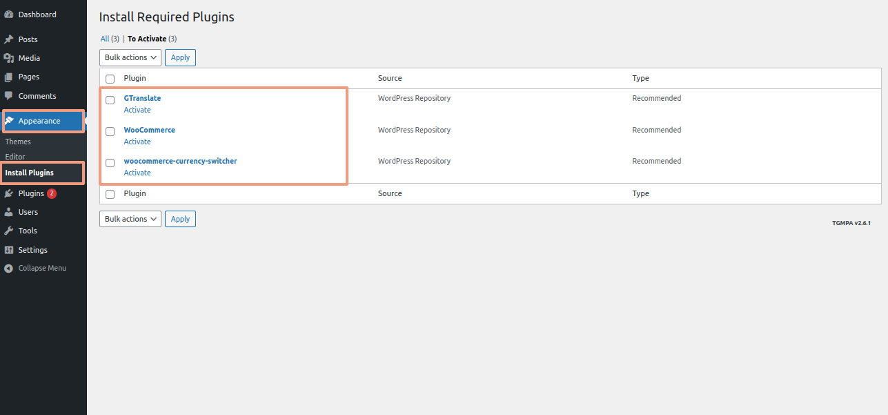This screenshot has height=415, width=888.
Task: Click Recommended in the GTranslate row
Action: tap(657, 98)
